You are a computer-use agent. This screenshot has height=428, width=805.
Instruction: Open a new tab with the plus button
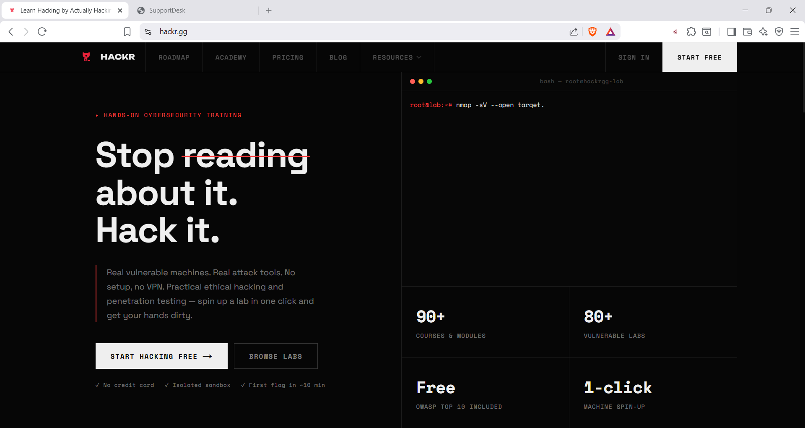[269, 10]
